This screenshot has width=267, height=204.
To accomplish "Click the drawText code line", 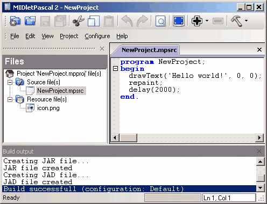I will [195, 76].
